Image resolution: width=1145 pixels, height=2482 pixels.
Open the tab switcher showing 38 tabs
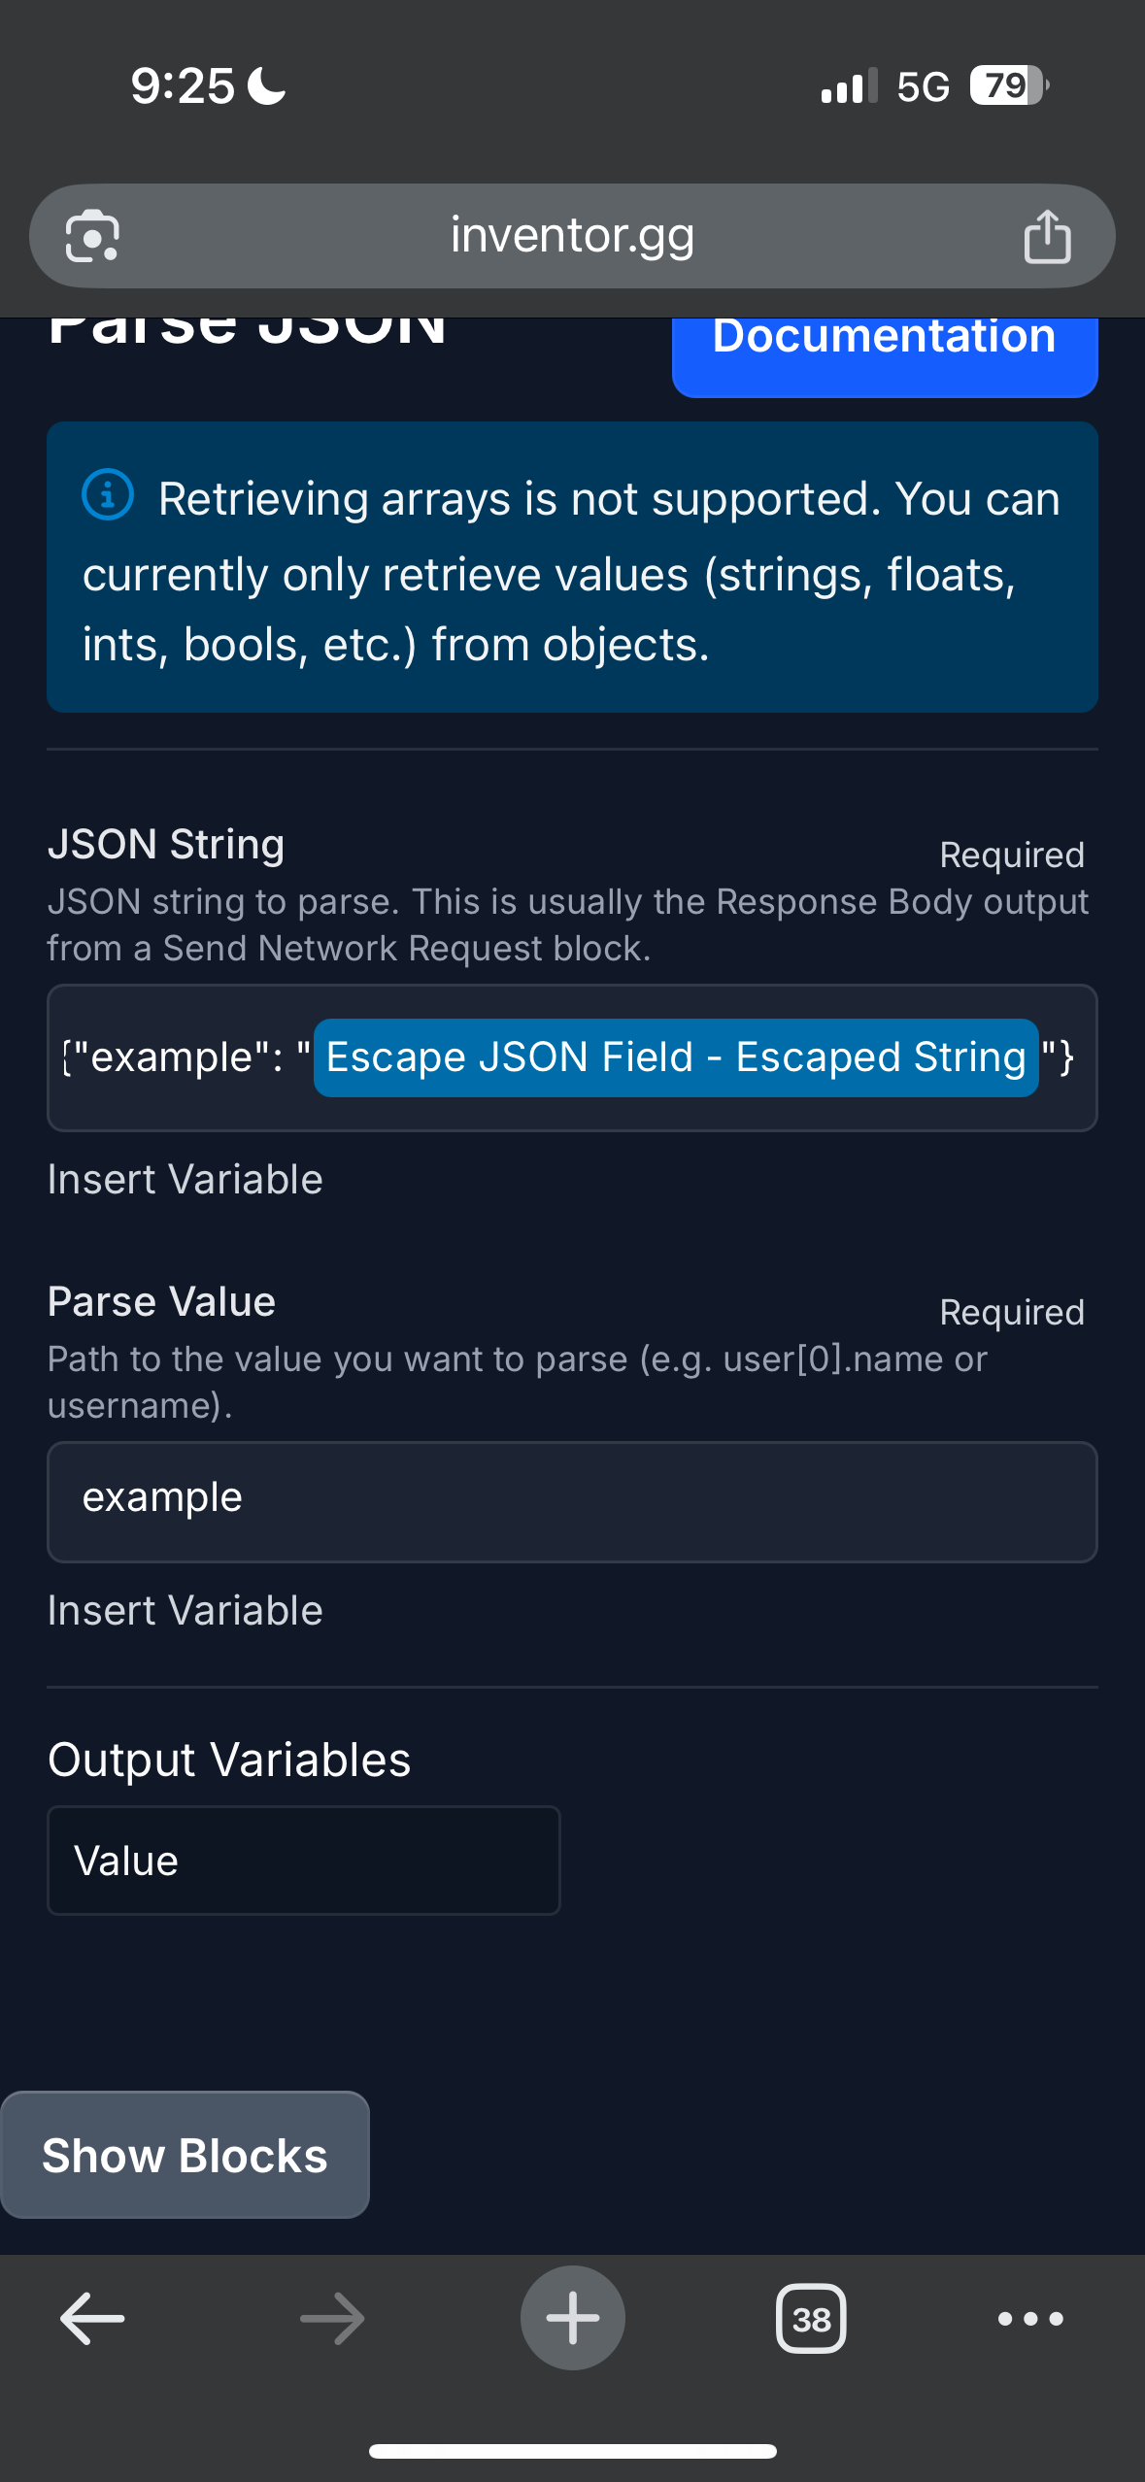coord(811,2318)
